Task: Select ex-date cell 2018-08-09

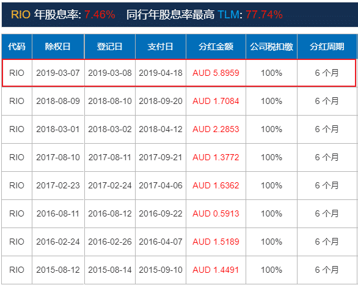Action: (x=58, y=101)
